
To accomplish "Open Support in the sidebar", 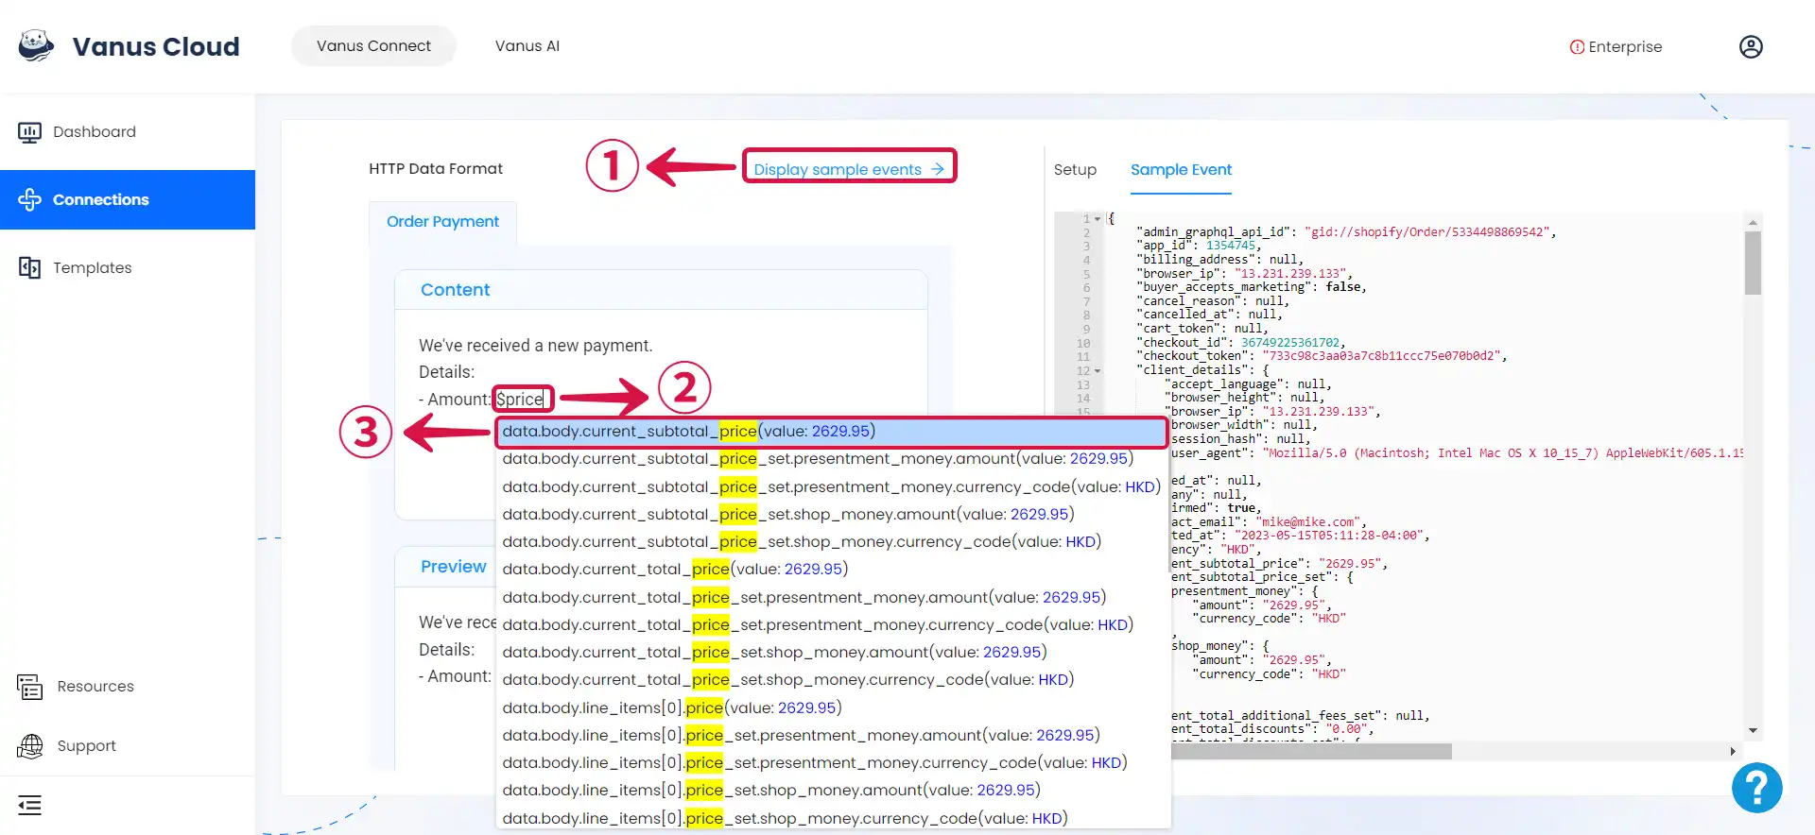I will click(x=128, y=746).
